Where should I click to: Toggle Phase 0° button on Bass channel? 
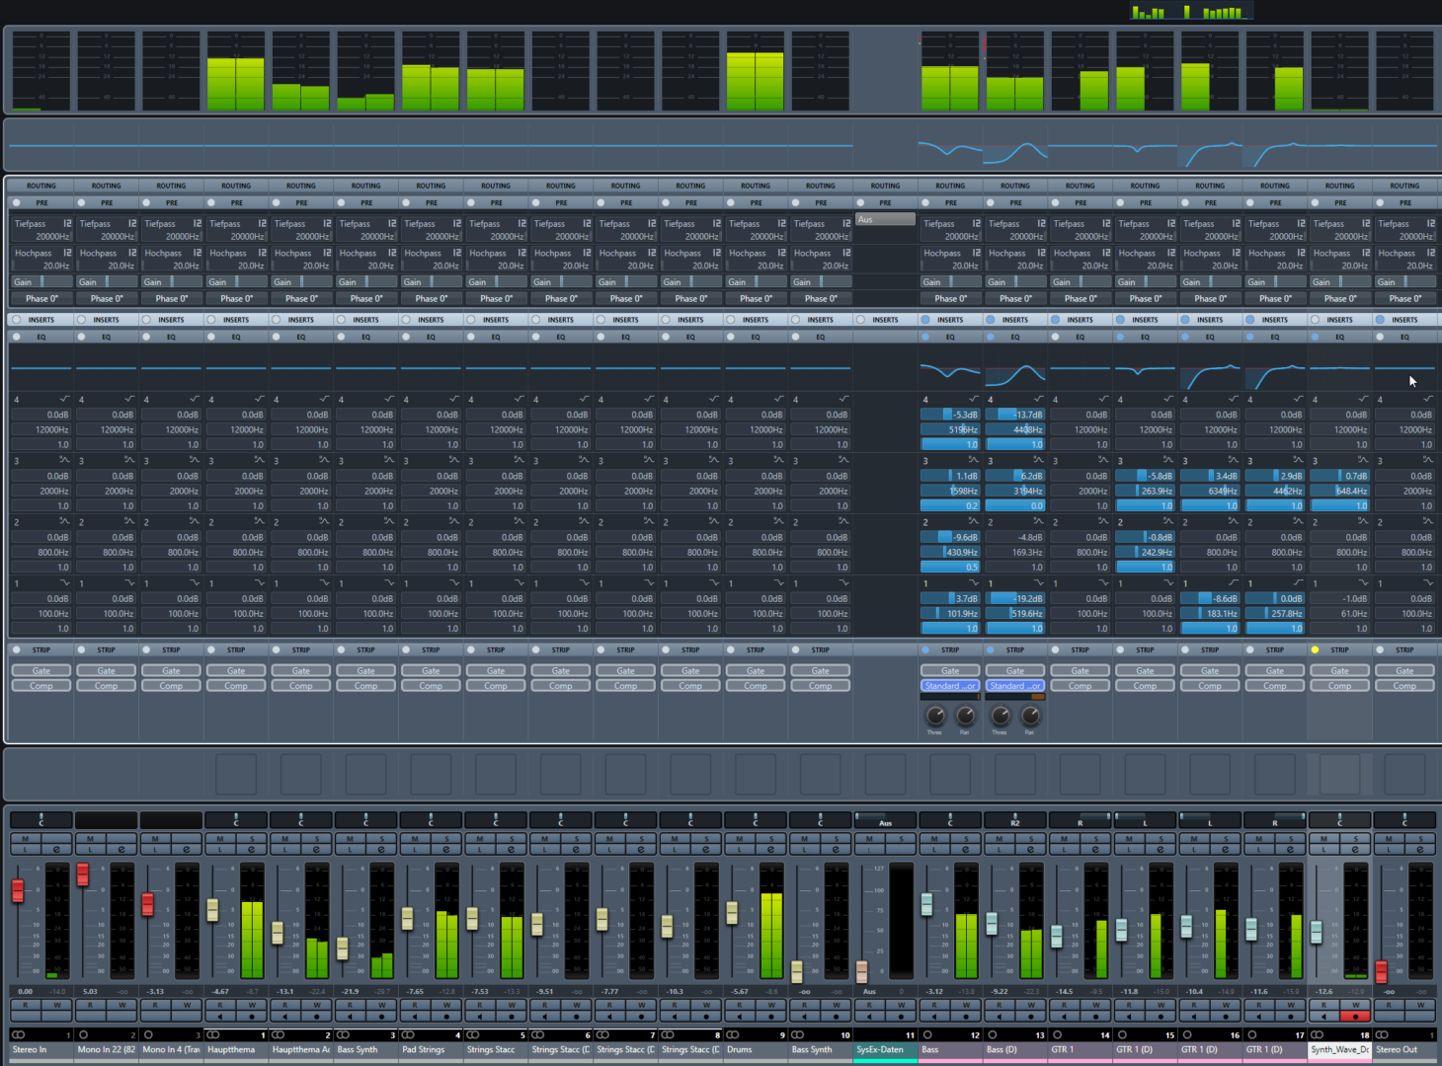click(950, 298)
